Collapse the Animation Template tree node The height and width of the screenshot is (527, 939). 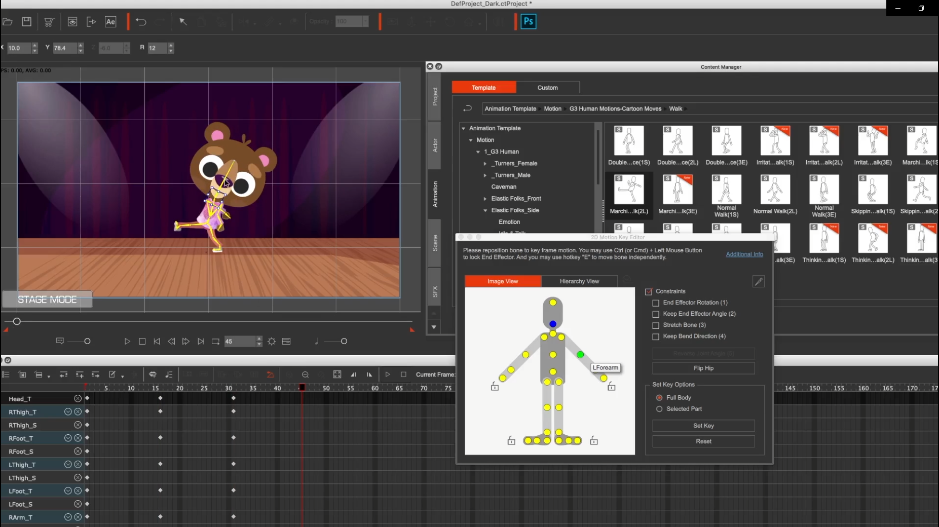pyautogui.click(x=463, y=129)
